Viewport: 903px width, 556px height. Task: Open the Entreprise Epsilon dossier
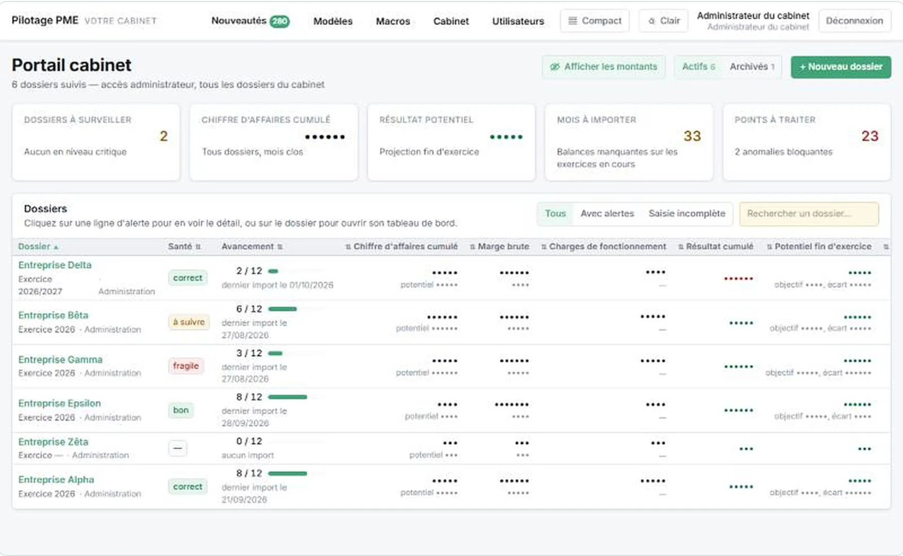[x=59, y=403]
